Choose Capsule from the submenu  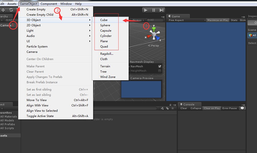click(x=110, y=31)
